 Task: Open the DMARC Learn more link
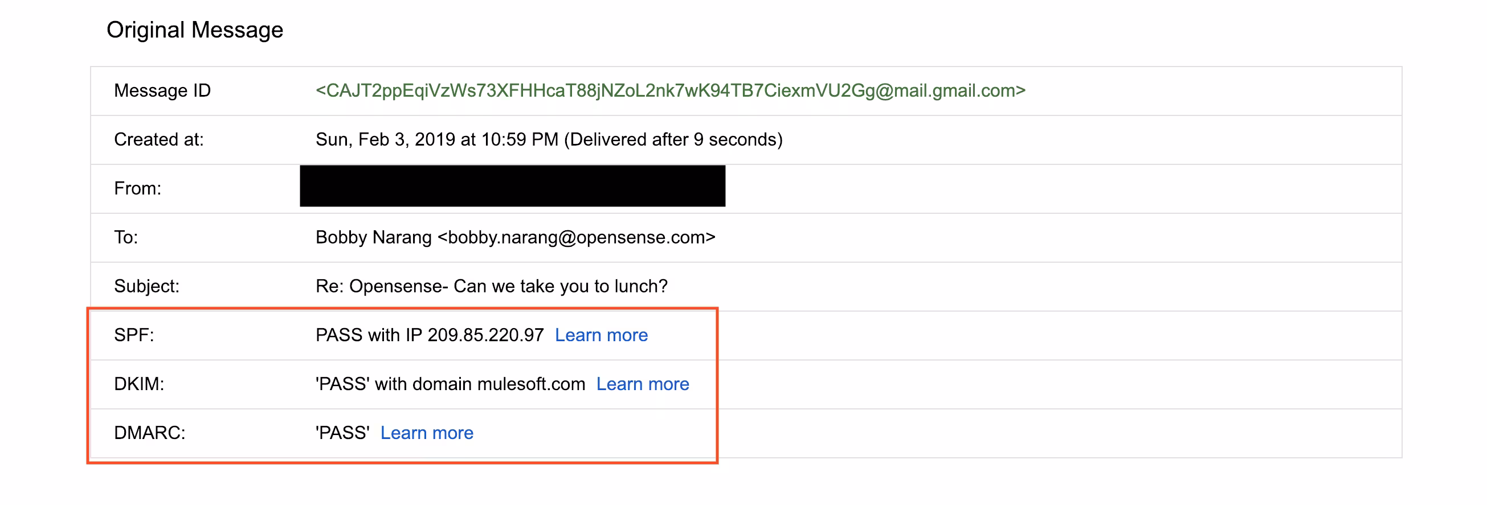[427, 433]
